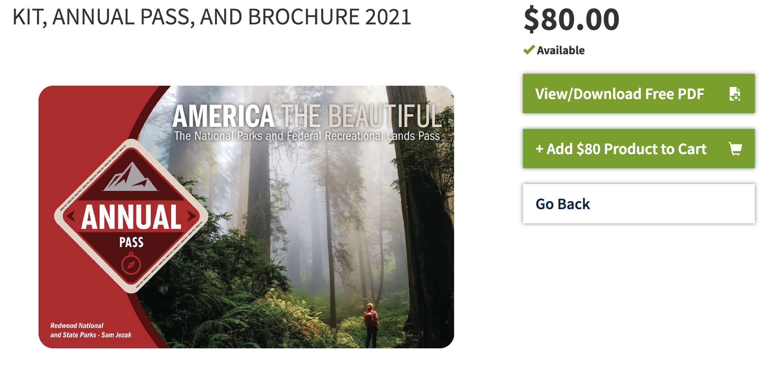The image size is (784, 368).
Task: Click the right arrow beside ANNUAL
Action: [x=191, y=216]
